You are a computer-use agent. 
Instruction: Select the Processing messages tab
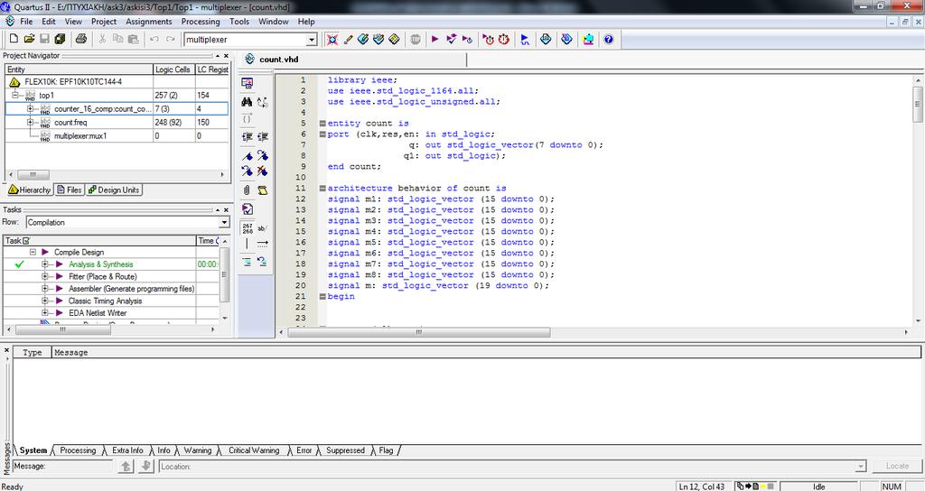(78, 450)
